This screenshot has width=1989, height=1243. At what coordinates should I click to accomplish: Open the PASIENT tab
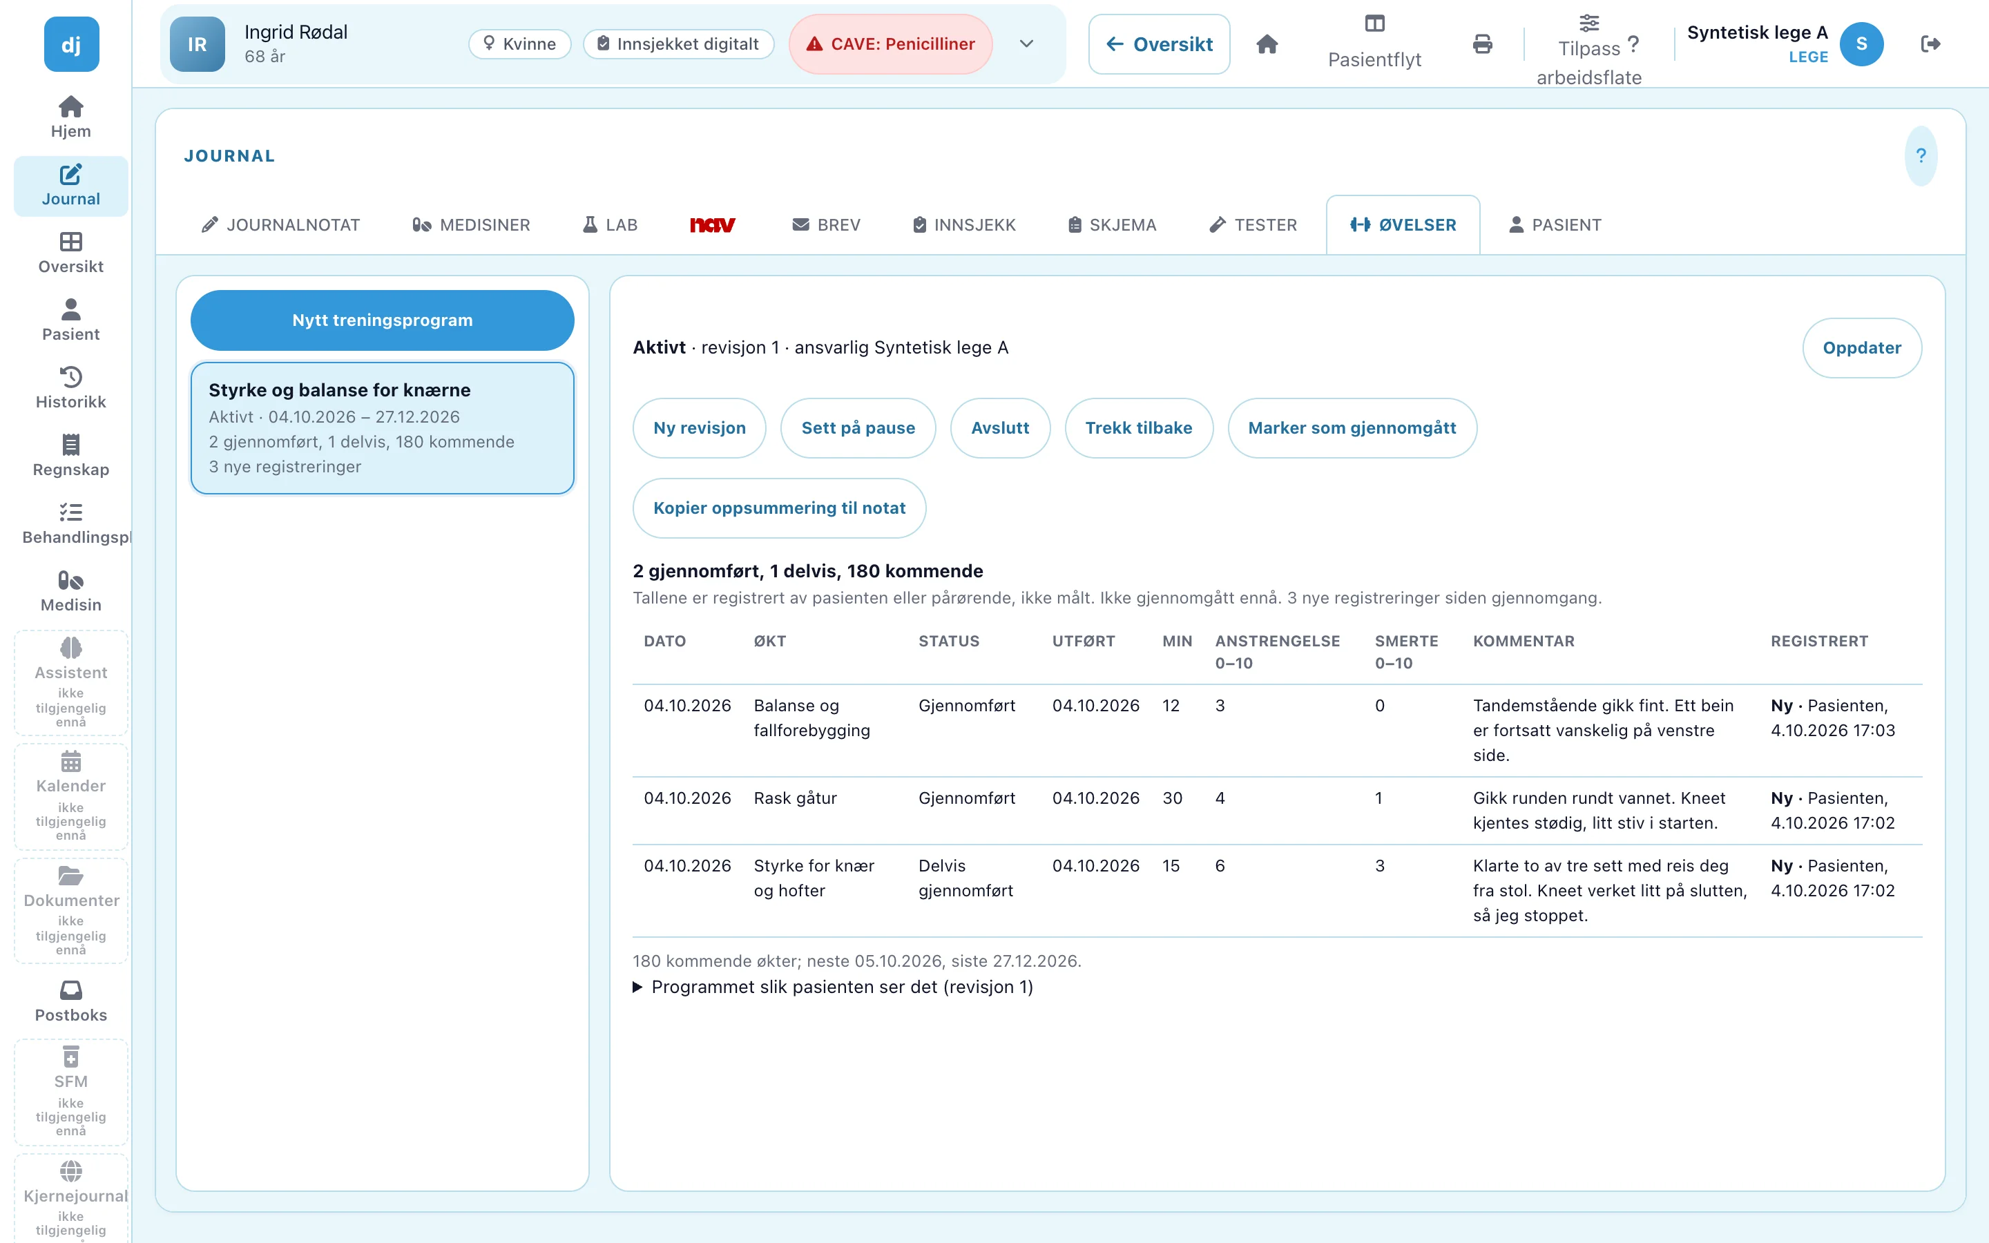pyautogui.click(x=1555, y=224)
